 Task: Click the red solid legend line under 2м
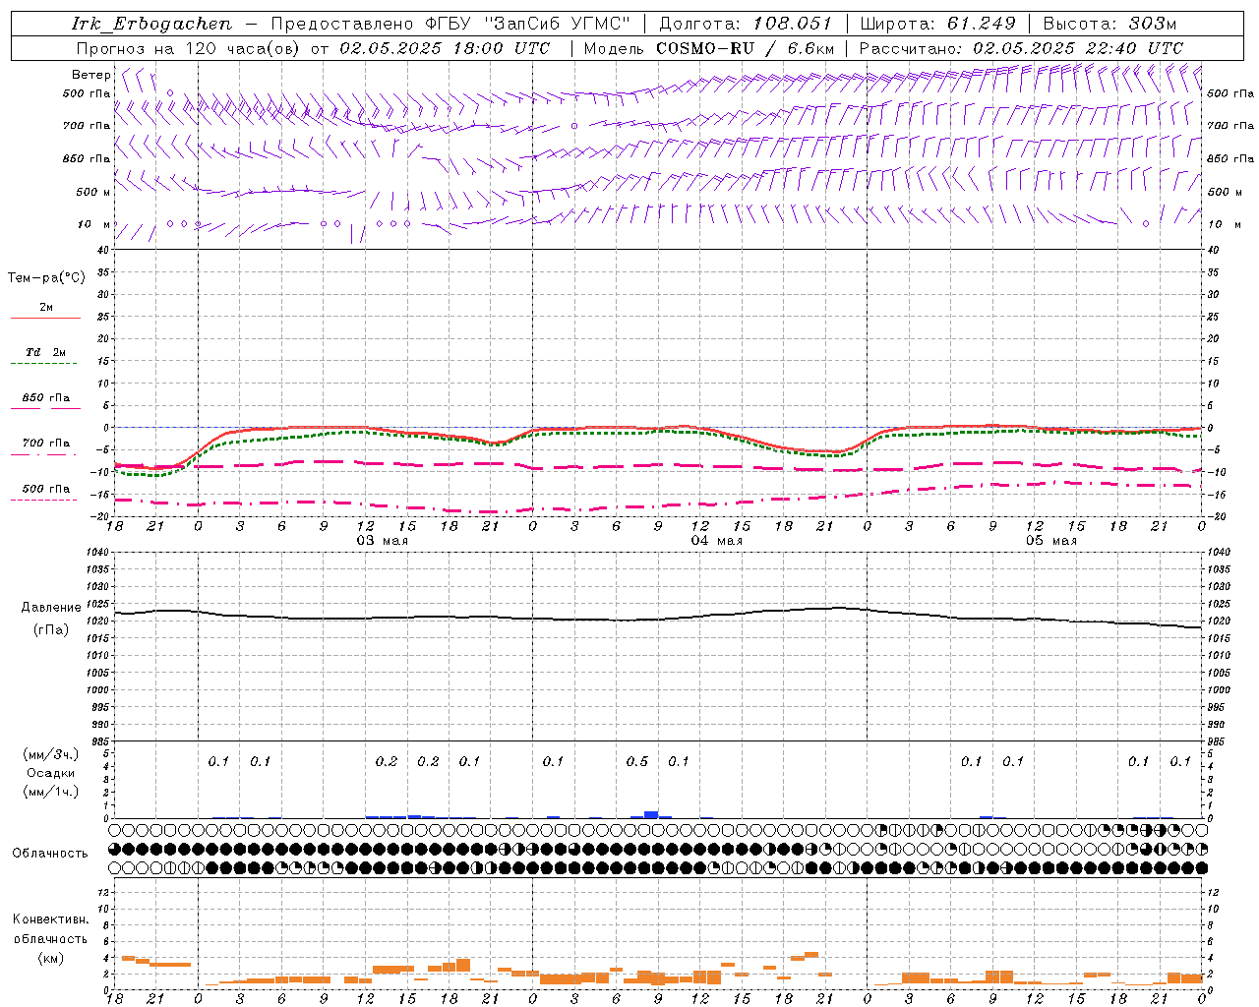tap(45, 318)
